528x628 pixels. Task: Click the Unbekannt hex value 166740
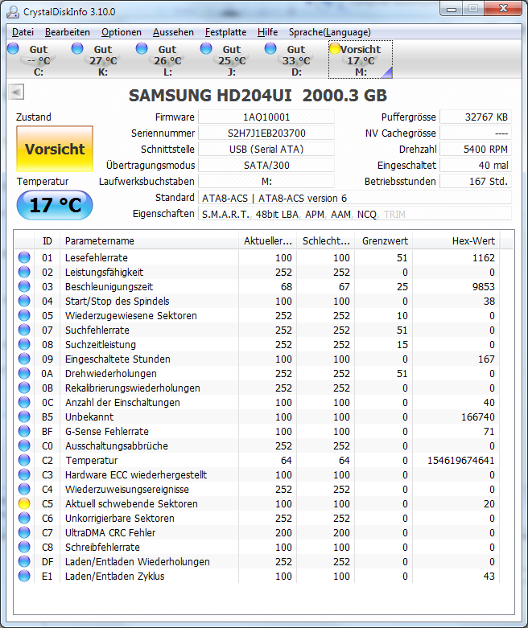coord(477,417)
